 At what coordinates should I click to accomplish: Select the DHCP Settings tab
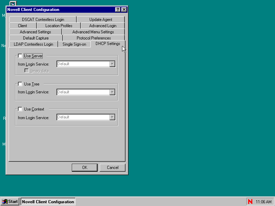[108, 44]
